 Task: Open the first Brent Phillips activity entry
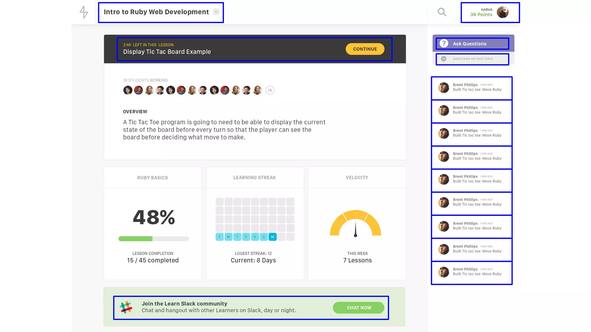pyautogui.click(x=472, y=88)
